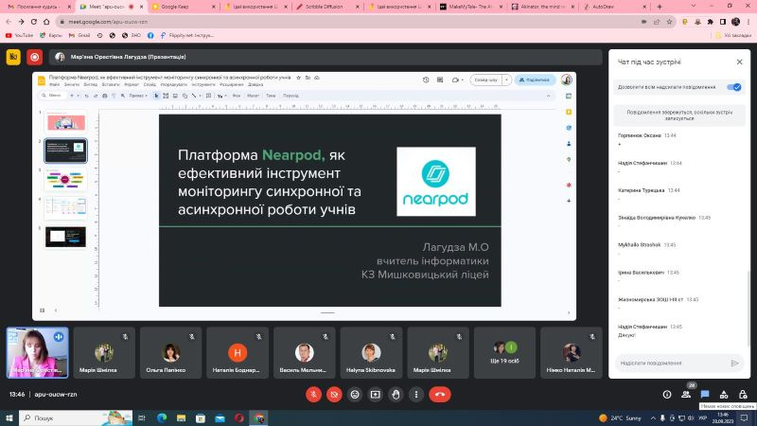757x426 pixels.
Task: Select slide 1 thumbnail in shared presentation
Action: point(66,122)
